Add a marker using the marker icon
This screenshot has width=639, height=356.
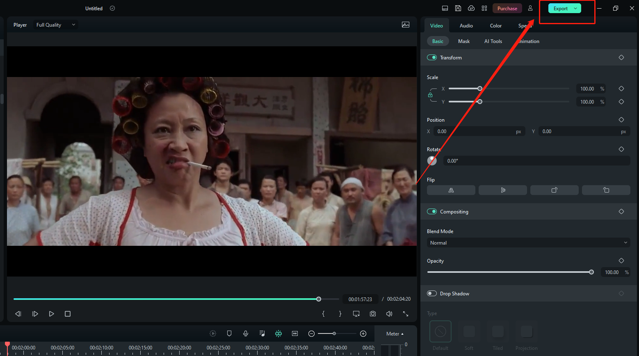pyautogui.click(x=229, y=333)
